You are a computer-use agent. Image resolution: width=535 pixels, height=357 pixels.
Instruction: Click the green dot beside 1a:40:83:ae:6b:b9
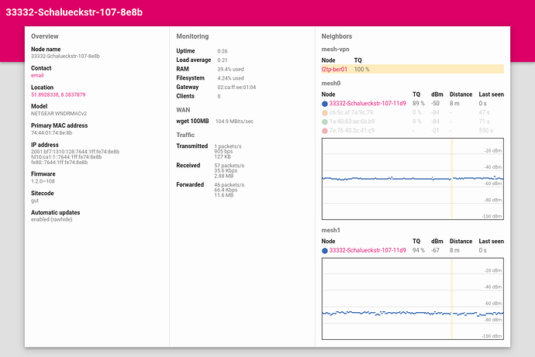click(325, 122)
